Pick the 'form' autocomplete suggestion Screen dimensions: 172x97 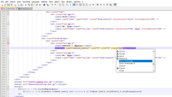point(135,71)
